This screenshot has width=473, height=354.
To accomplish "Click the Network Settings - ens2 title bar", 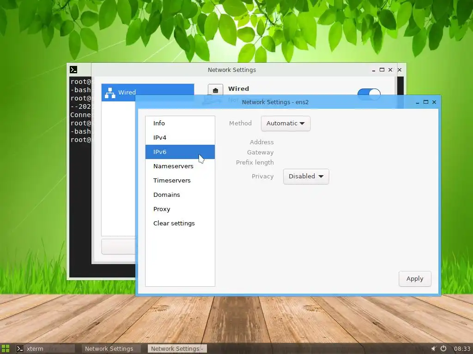I will [275, 102].
